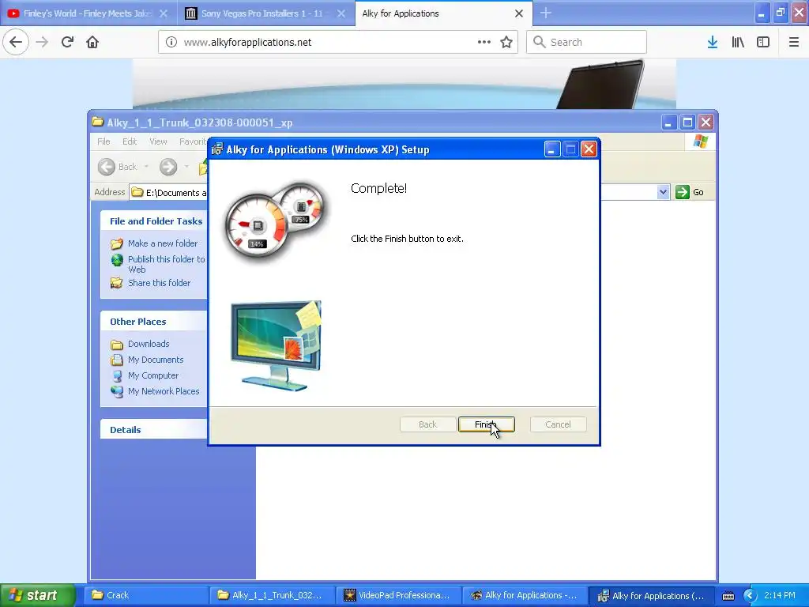Click the 2:14 PM taskbar clock
The image size is (809, 607).
[780, 595]
